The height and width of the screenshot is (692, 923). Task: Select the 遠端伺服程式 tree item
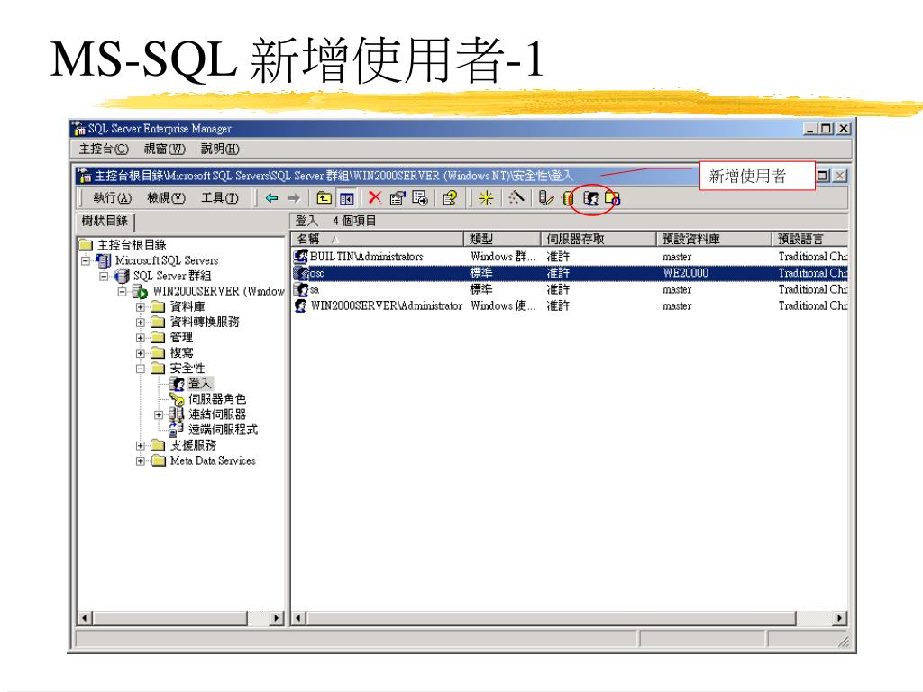(x=223, y=430)
